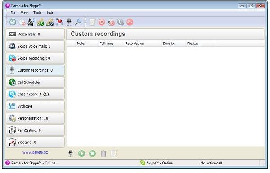The image size is (270, 173).
Task: Click the trash can delete icon
Action: pyautogui.click(x=103, y=153)
